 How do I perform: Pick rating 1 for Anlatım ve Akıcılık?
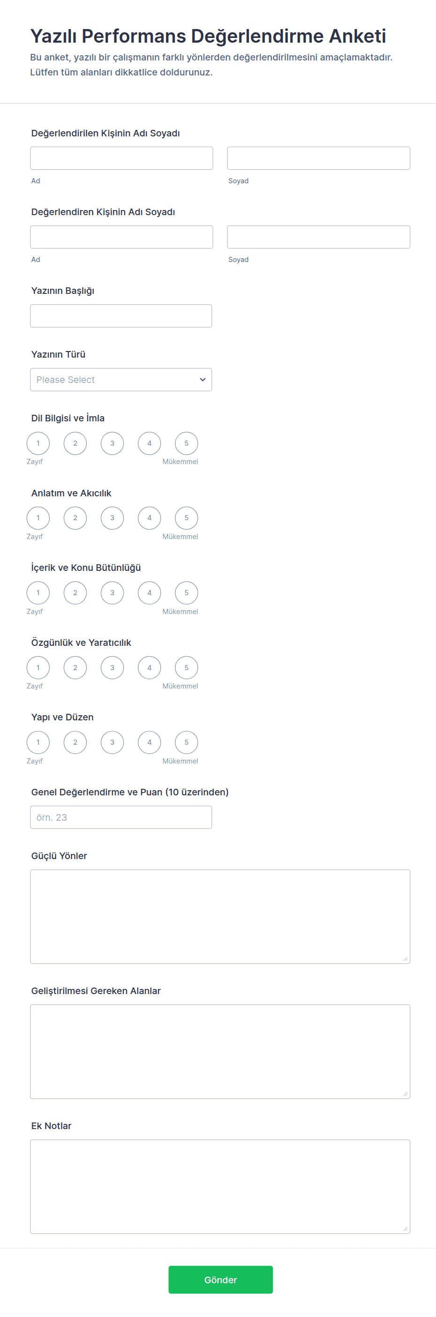coord(38,518)
